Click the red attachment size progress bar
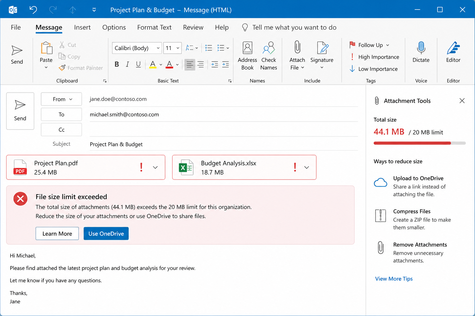 [x=420, y=143]
